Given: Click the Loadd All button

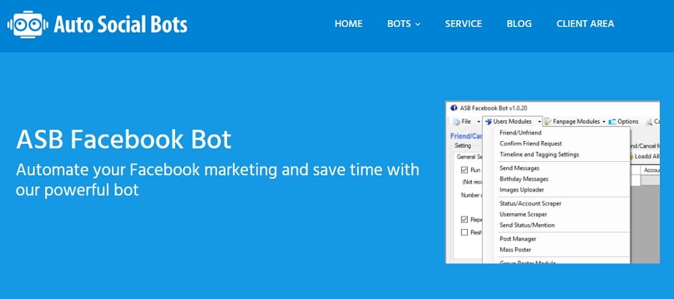Looking at the screenshot, I should [644, 157].
